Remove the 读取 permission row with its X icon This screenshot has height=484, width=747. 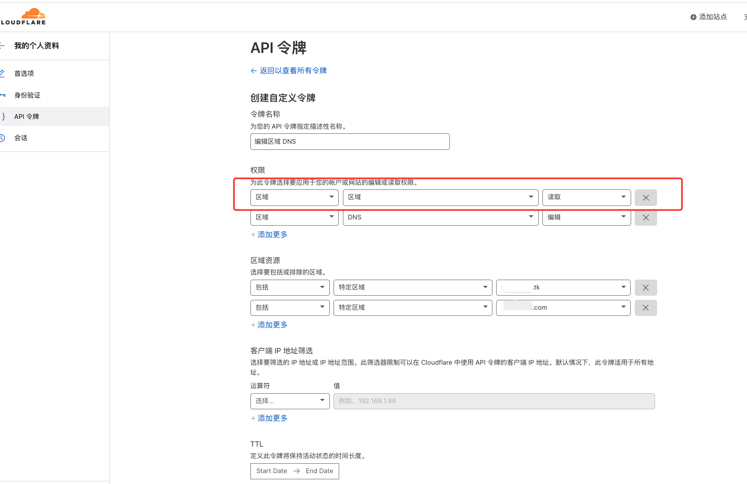pyautogui.click(x=646, y=198)
